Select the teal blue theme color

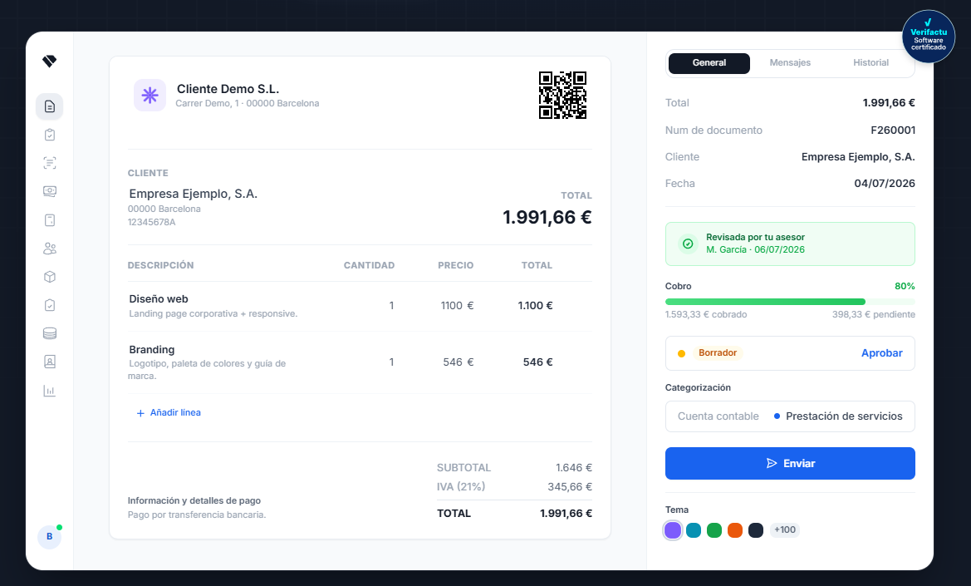coord(694,530)
